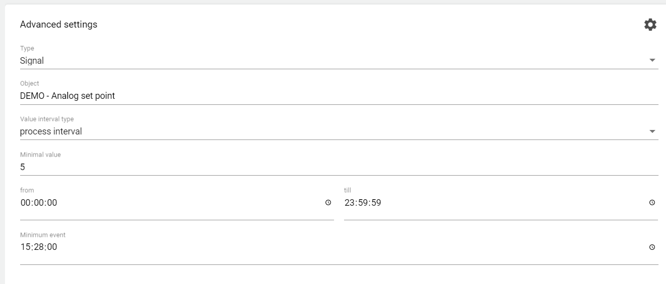Click the clock icon in the till field
Image resolution: width=666 pixels, height=284 pixels.
pyautogui.click(x=652, y=203)
